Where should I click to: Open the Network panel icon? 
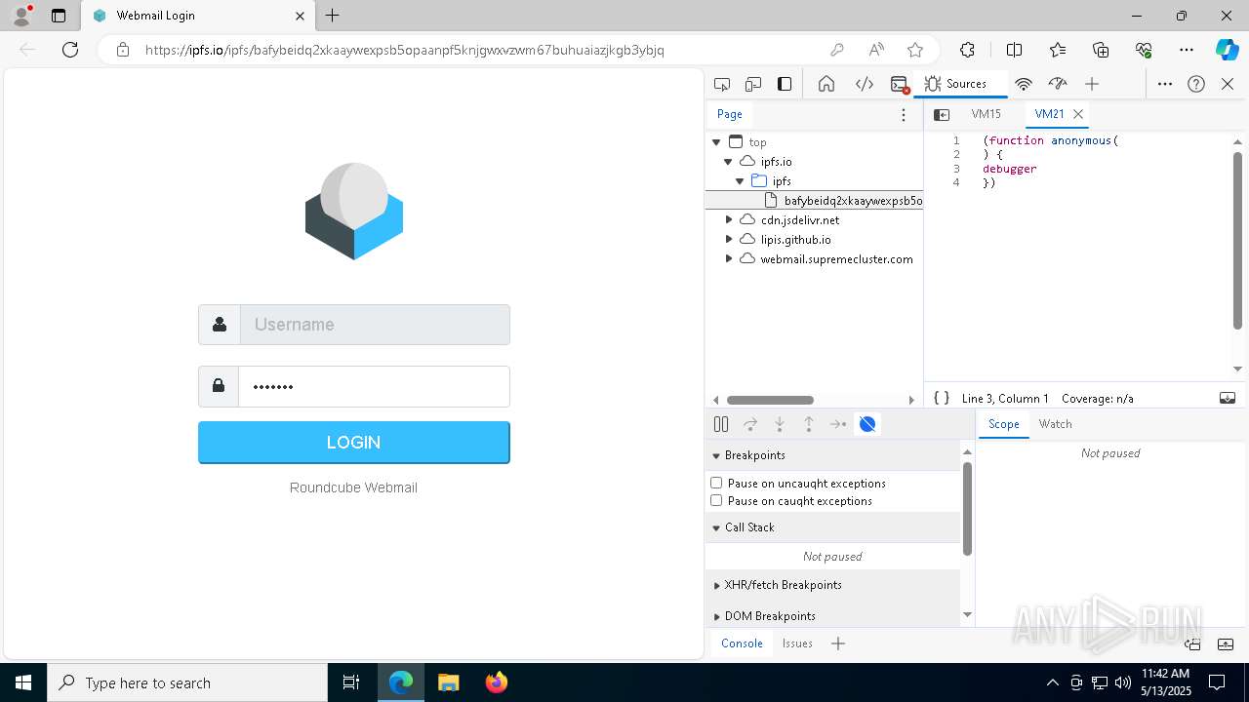pyautogui.click(x=1024, y=84)
